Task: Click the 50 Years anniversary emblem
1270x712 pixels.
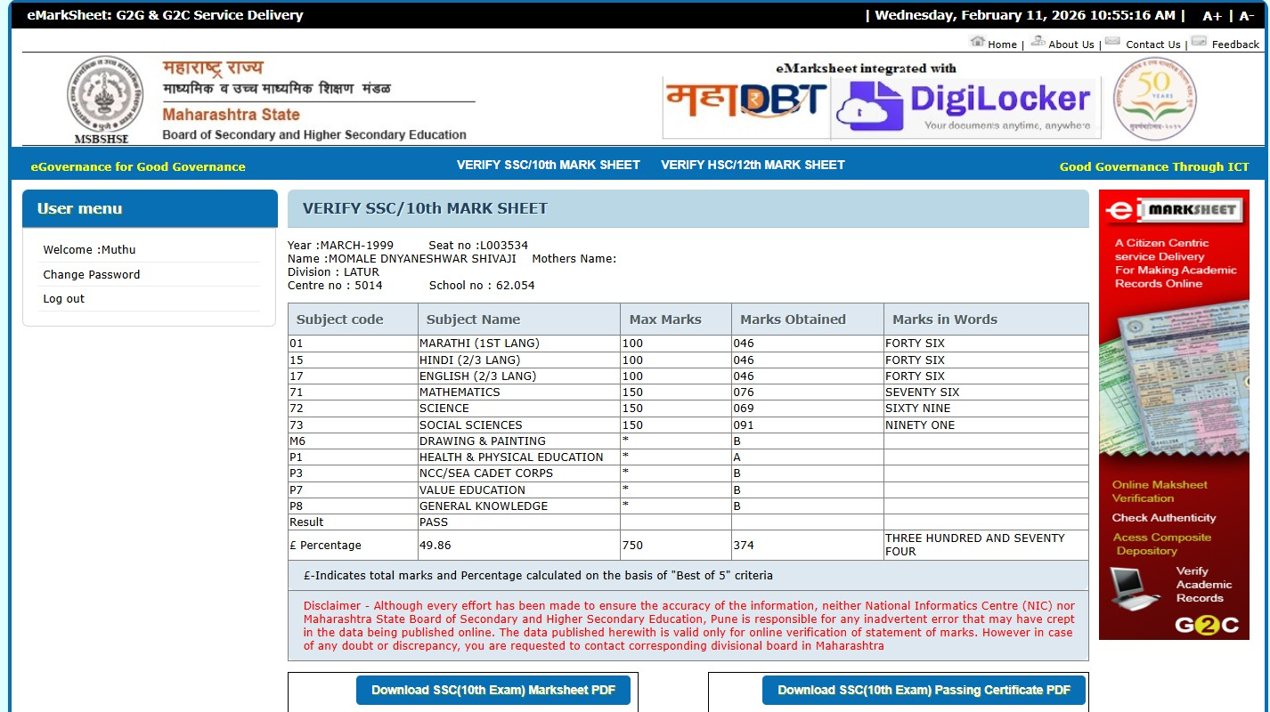Action: pyautogui.click(x=1154, y=98)
